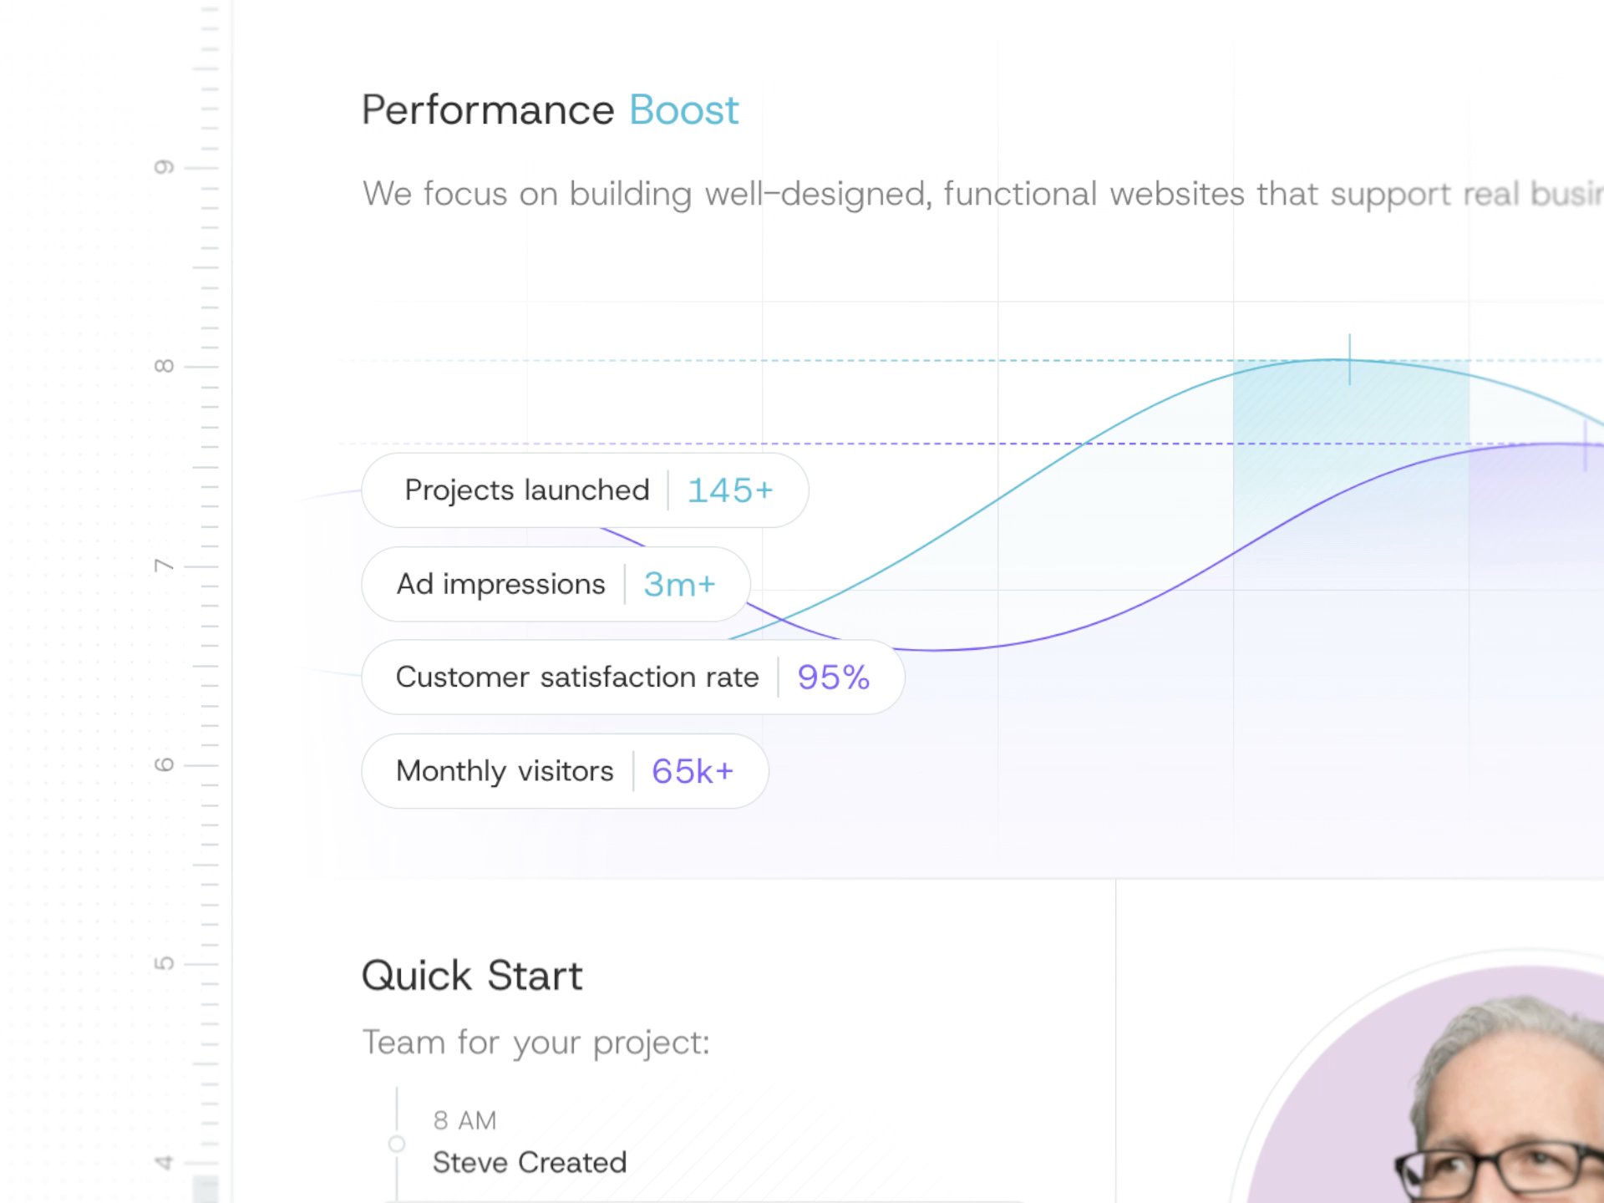Click the Performance Boost heading
Image resolution: width=1604 pixels, height=1203 pixels.
tap(550, 109)
